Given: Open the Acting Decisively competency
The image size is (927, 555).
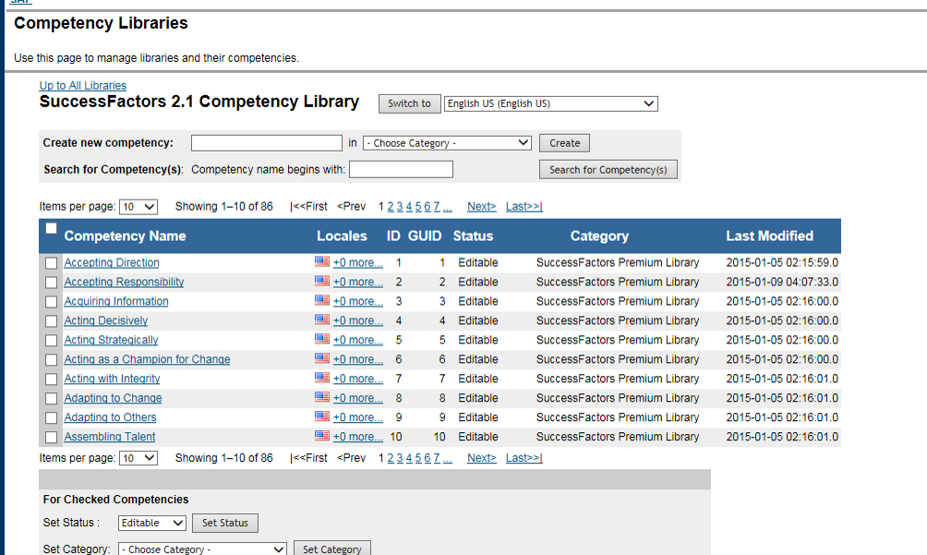Looking at the screenshot, I should pos(106,321).
